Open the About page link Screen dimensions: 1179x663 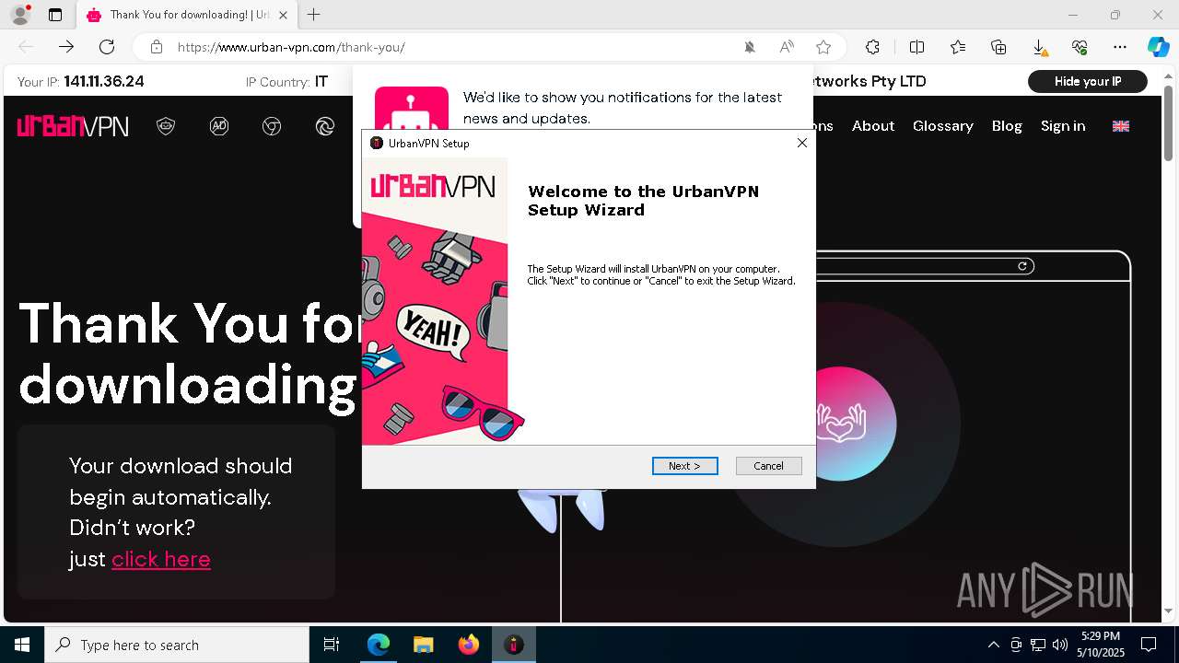872,126
